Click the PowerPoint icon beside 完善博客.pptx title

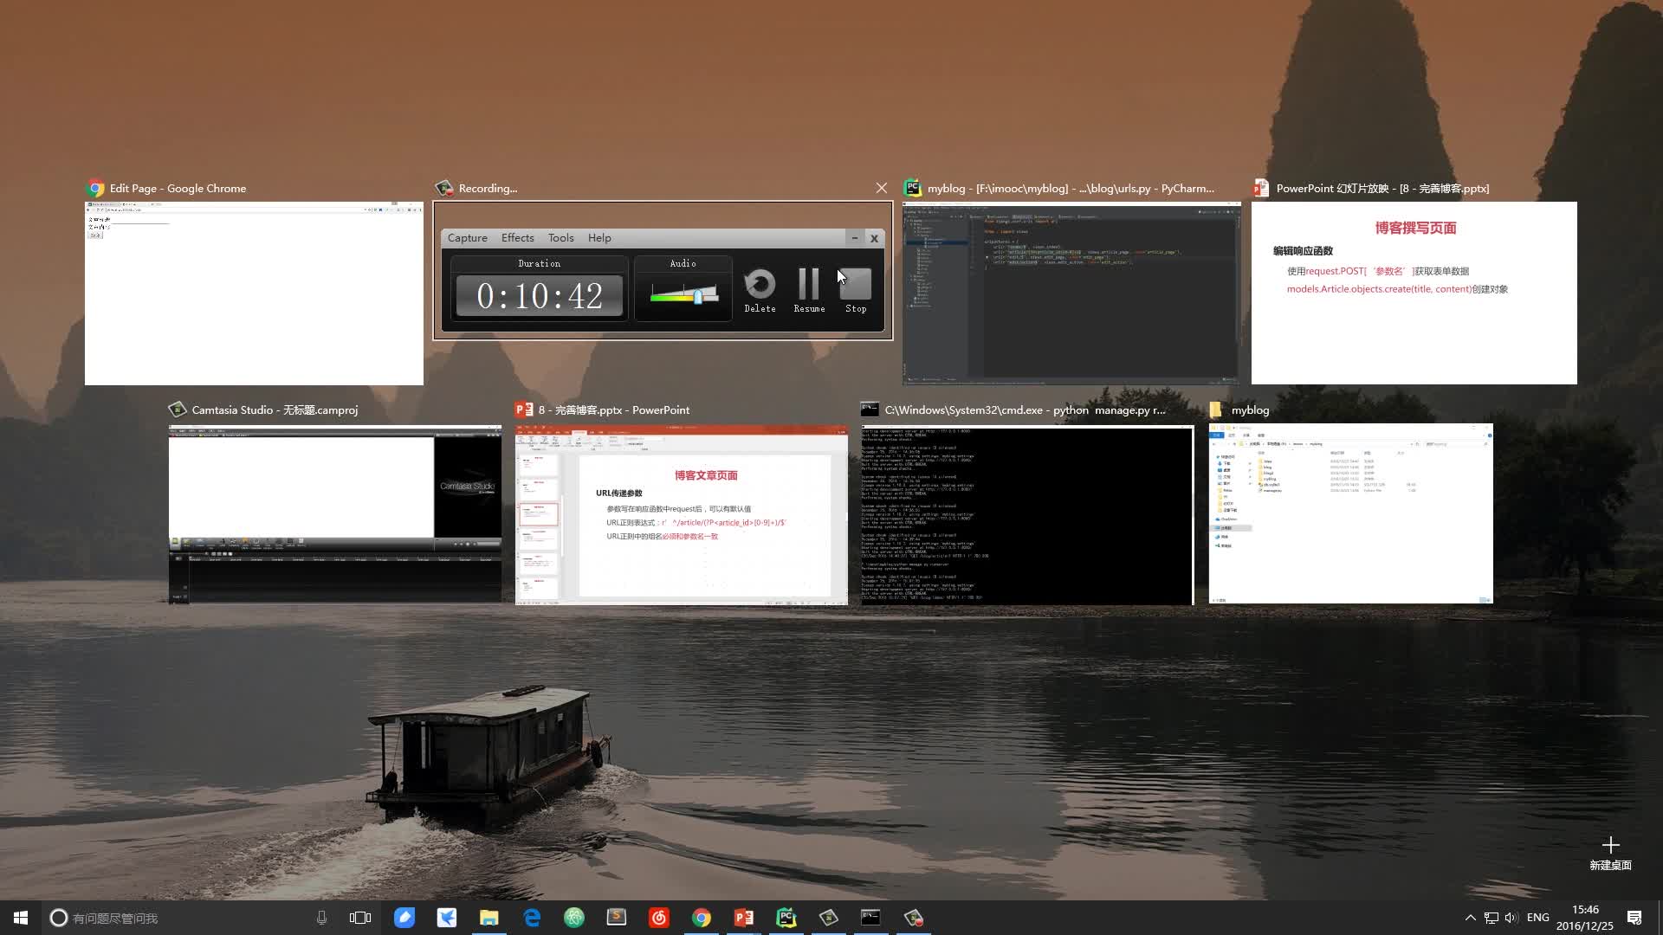point(523,409)
